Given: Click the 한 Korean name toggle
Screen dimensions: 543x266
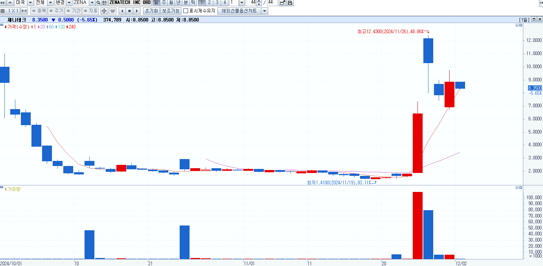Looking at the screenshot, I should coord(105,3).
